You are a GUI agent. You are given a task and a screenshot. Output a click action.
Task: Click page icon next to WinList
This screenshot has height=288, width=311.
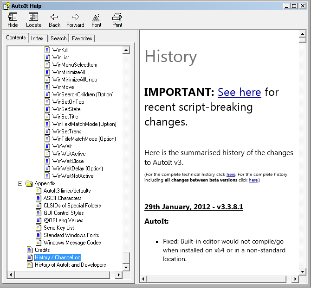[47, 57]
